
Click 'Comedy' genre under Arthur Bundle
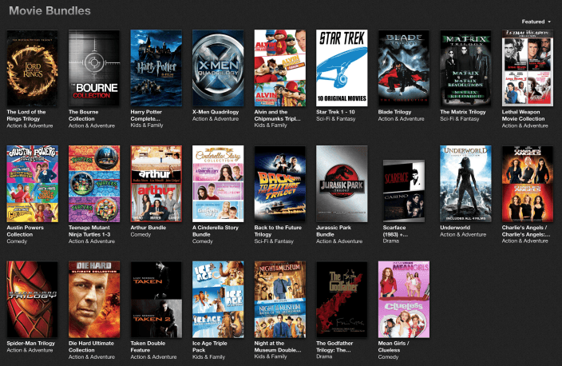[140, 234]
